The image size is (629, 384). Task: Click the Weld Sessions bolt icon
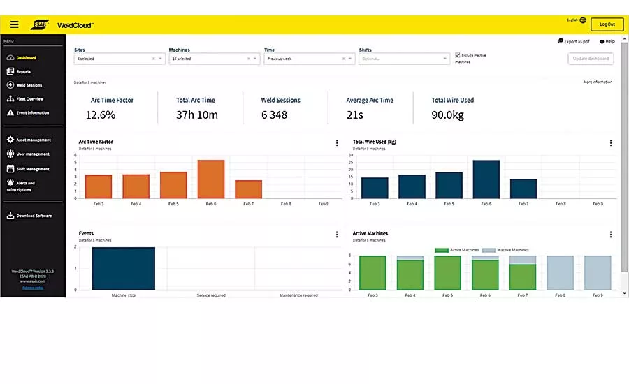pos(10,85)
